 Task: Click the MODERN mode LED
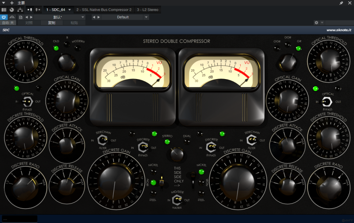[77, 48]
